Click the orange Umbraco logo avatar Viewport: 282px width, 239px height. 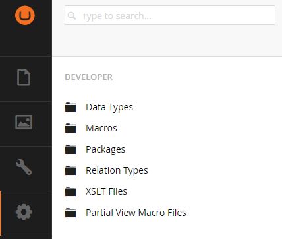pyautogui.click(x=25, y=15)
